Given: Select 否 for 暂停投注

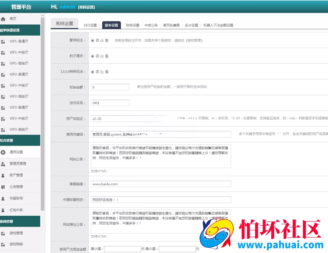Looking at the screenshot, I should [x=93, y=41].
